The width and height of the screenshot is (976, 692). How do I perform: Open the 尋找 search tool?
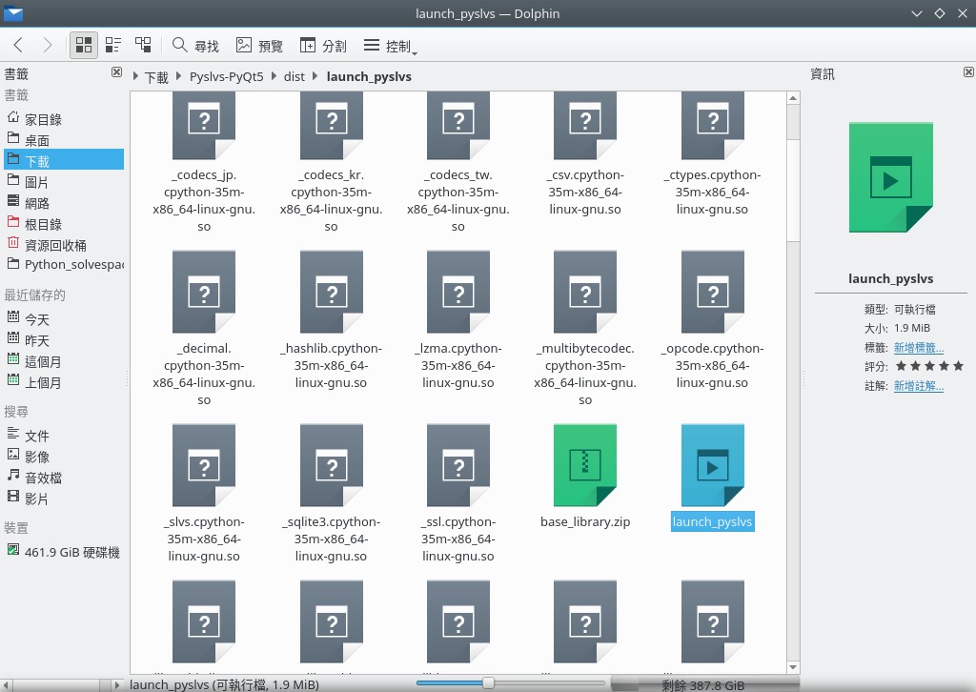click(195, 46)
